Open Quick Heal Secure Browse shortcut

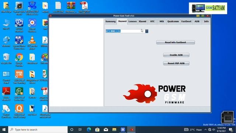19,94
